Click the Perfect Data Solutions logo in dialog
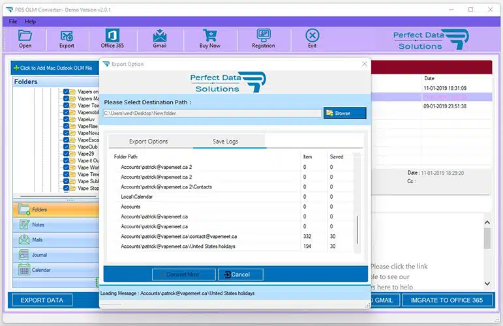The height and width of the screenshot is (326, 503). [x=228, y=82]
